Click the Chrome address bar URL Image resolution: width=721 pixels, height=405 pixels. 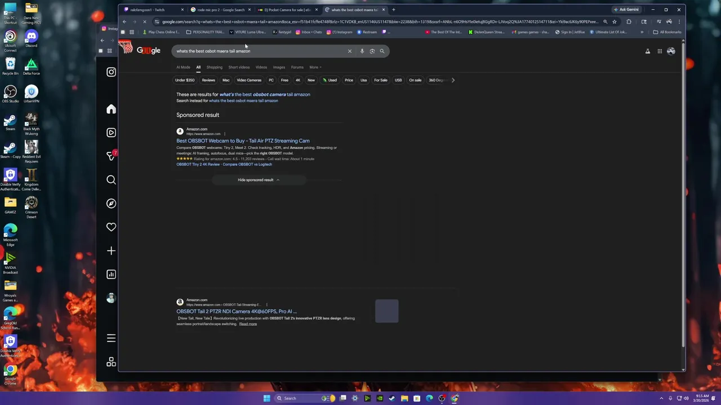[x=380, y=22]
